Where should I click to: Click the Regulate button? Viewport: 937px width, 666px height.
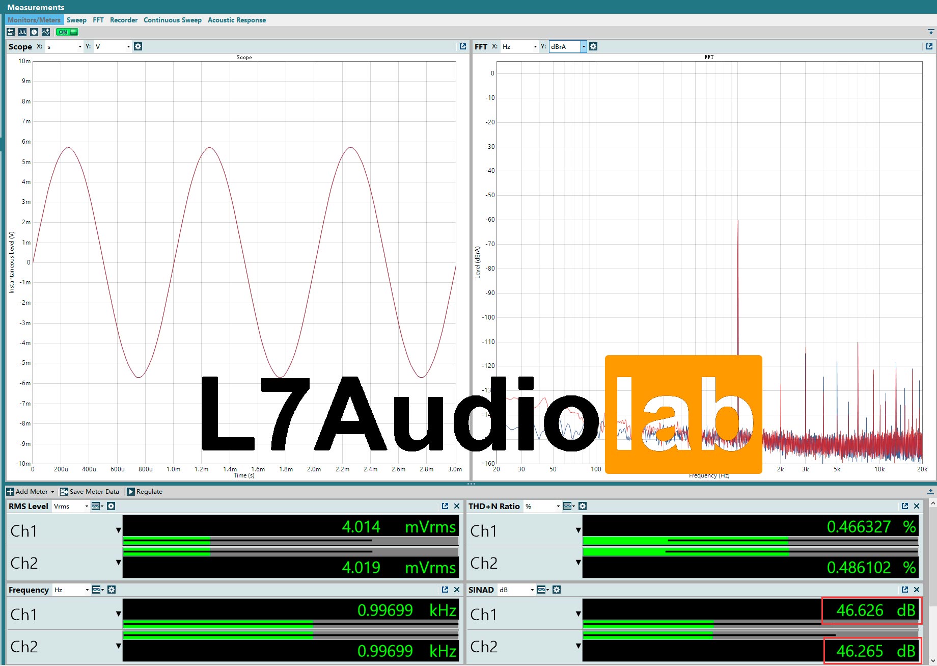(x=145, y=492)
